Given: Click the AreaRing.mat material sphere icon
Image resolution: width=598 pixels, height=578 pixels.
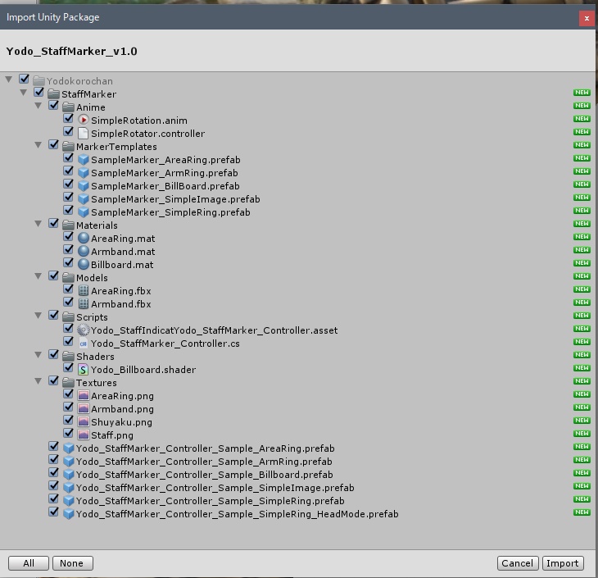Looking at the screenshot, I should tap(83, 239).
